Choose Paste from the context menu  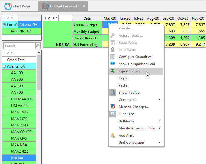coord(136,85)
